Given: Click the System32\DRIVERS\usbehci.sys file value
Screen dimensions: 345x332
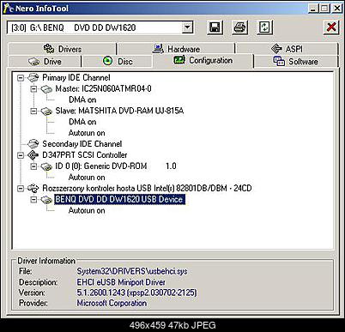Looking at the screenshot, I should [x=132, y=271].
